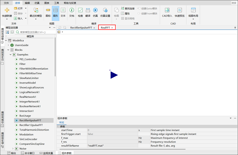Open the 文件浏览器 side tab
Image resolution: width=238 pixels, height=155 pixels.
2,57
